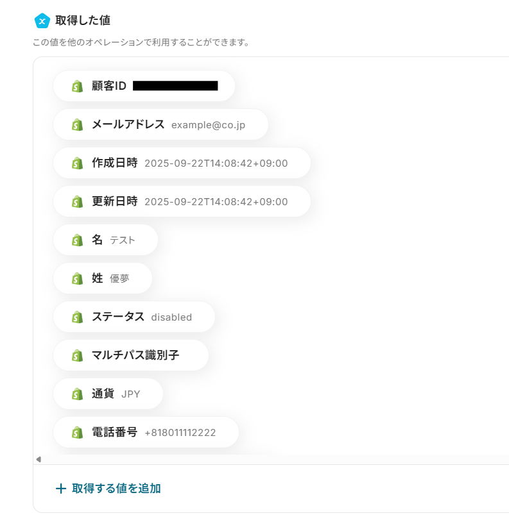Select the ステータス disabled chip
Image resolution: width=509 pixels, height=520 pixels.
[134, 317]
